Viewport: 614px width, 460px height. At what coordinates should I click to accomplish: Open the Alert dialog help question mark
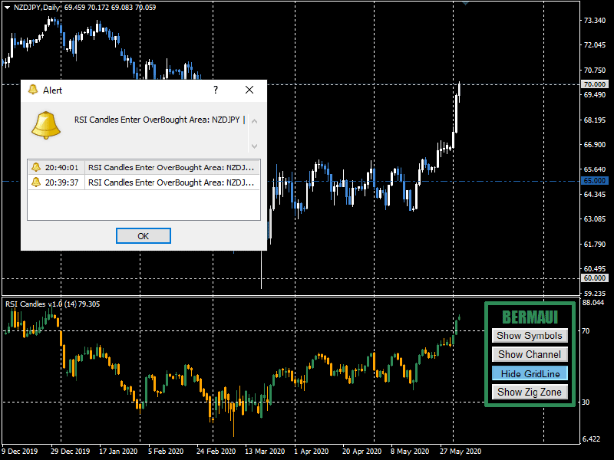tap(216, 90)
